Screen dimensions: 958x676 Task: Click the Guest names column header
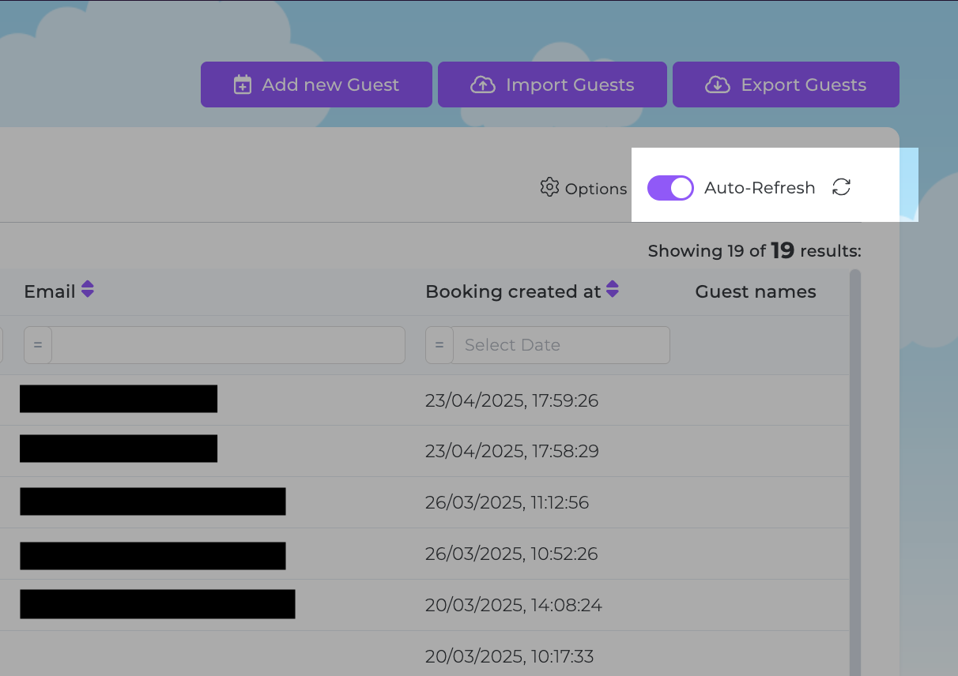coord(756,291)
